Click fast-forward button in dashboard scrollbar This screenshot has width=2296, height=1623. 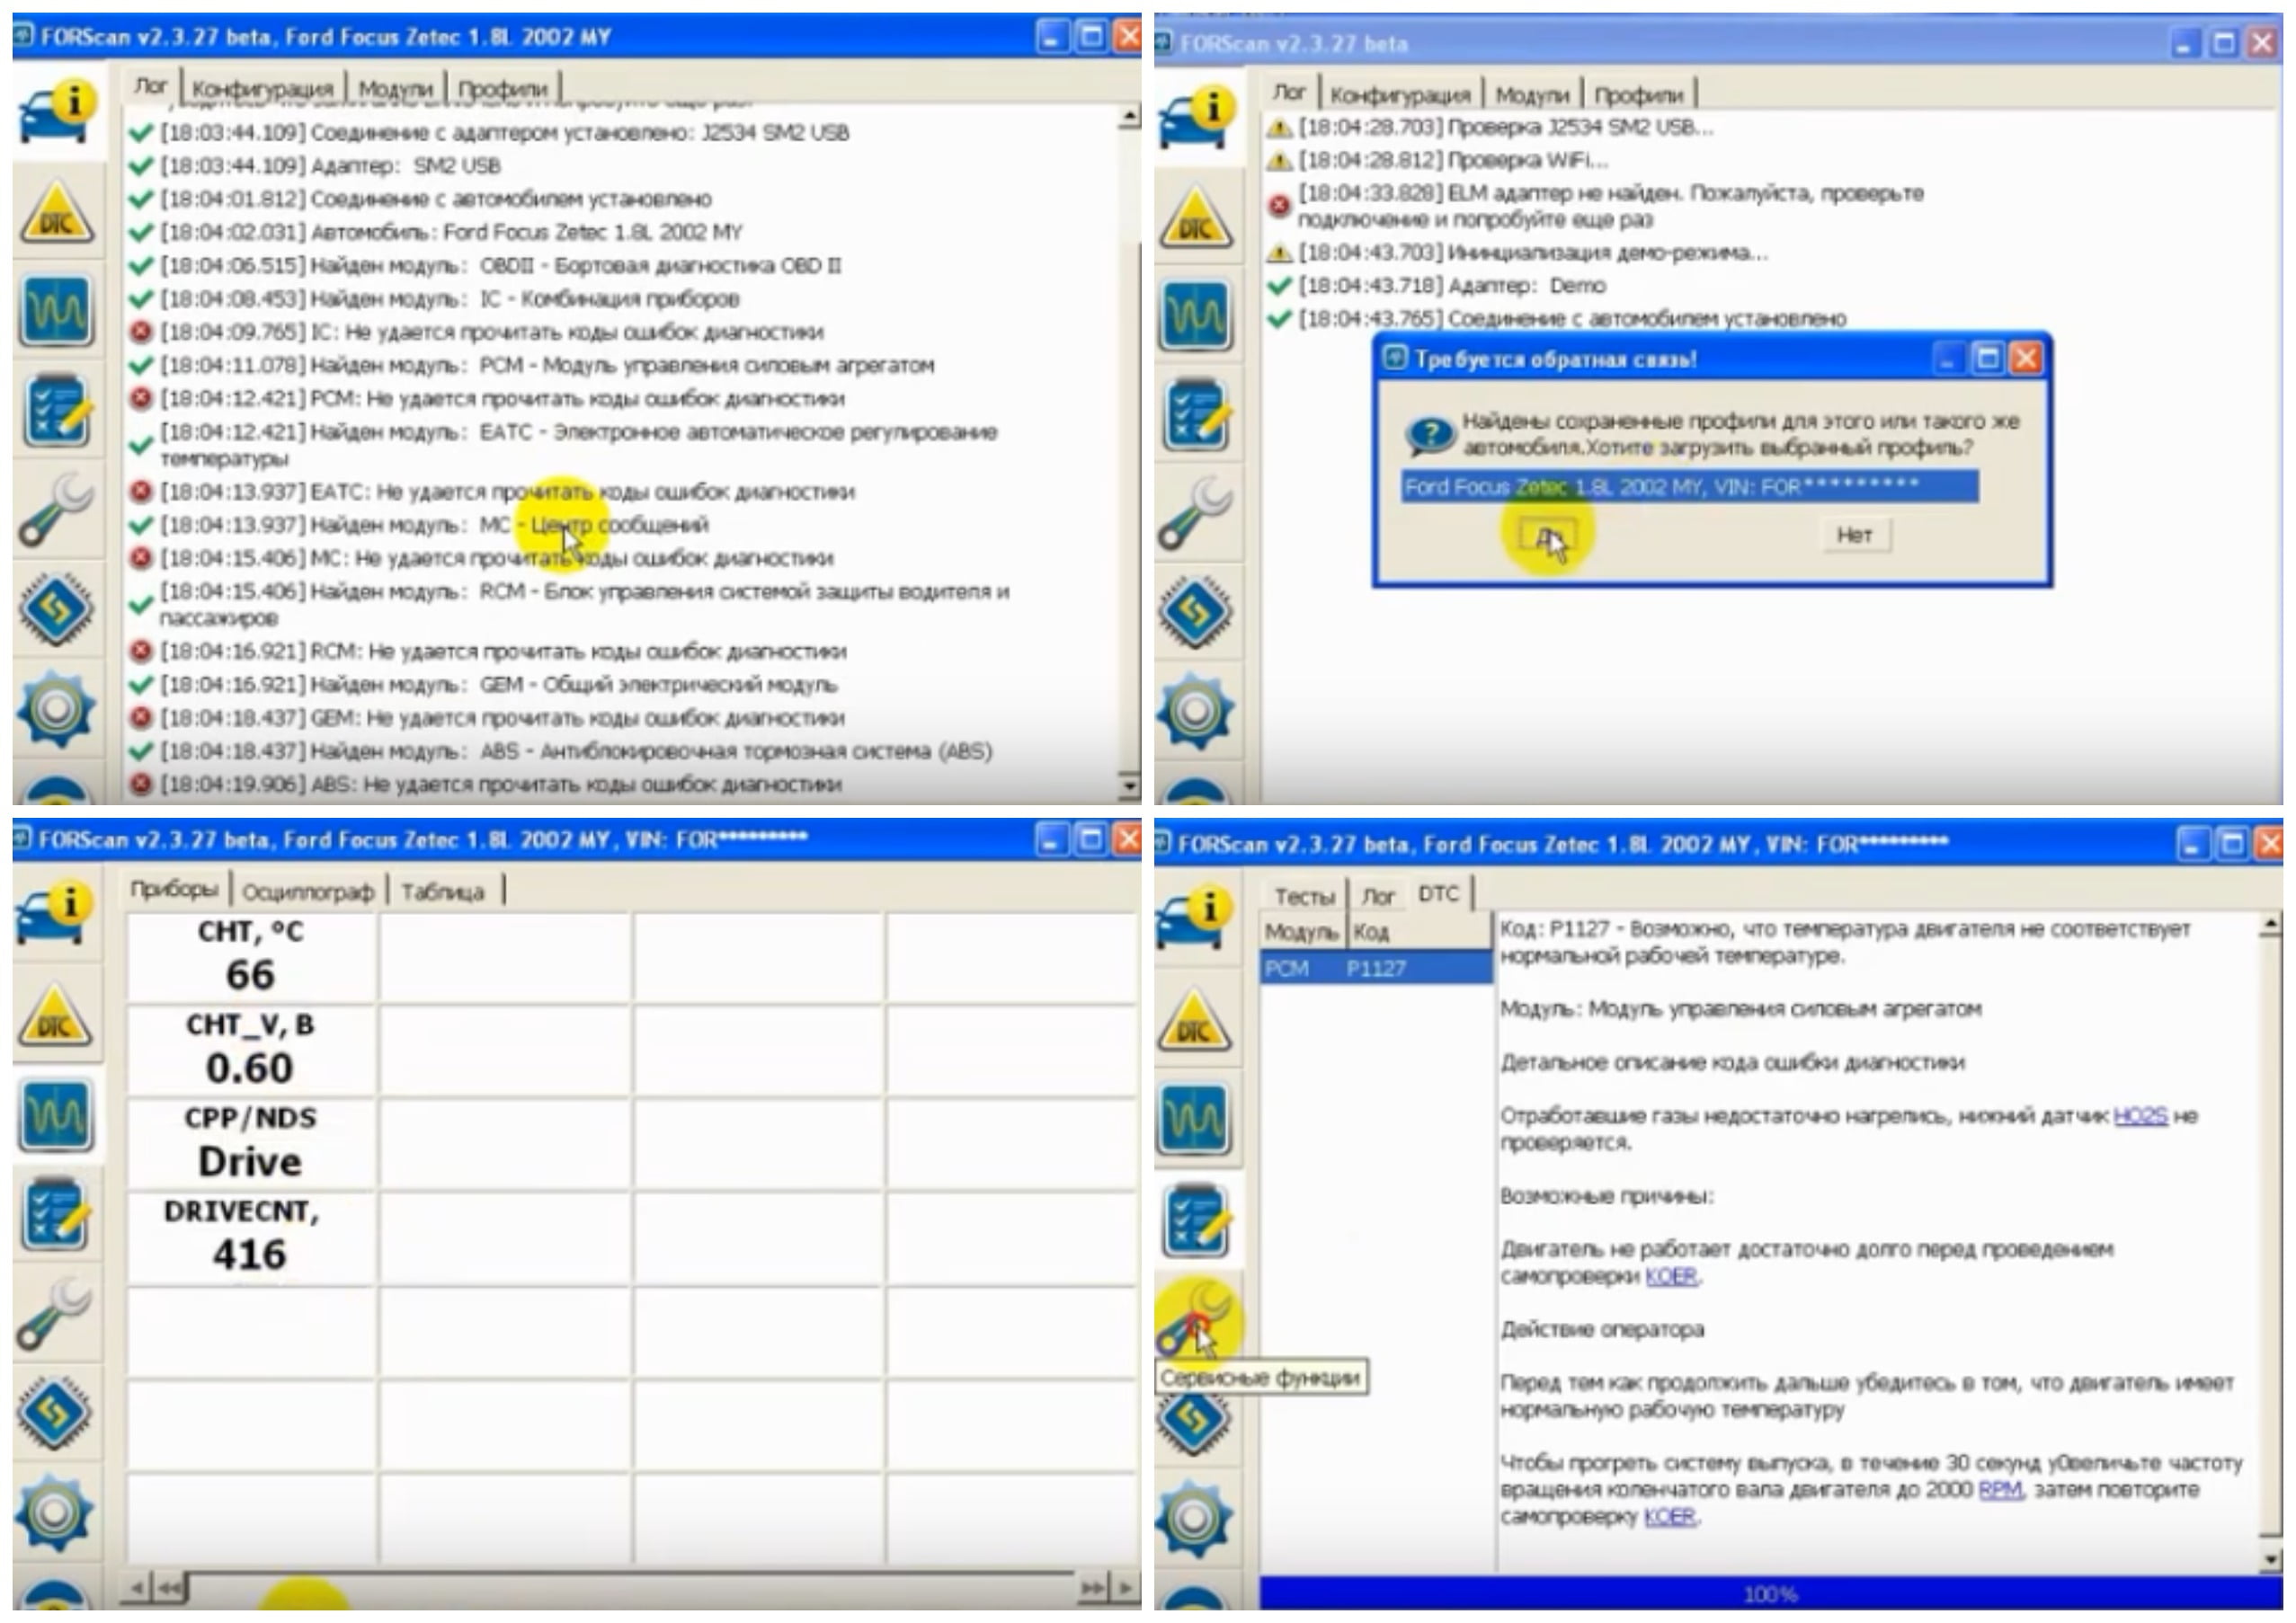pyautogui.click(x=1093, y=1587)
